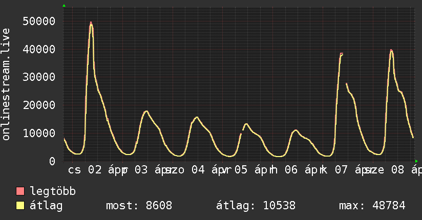The width and height of the screenshot is (422, 220).
Task: Click the green arrow ending the x-axis
Action: pos(416,161)
